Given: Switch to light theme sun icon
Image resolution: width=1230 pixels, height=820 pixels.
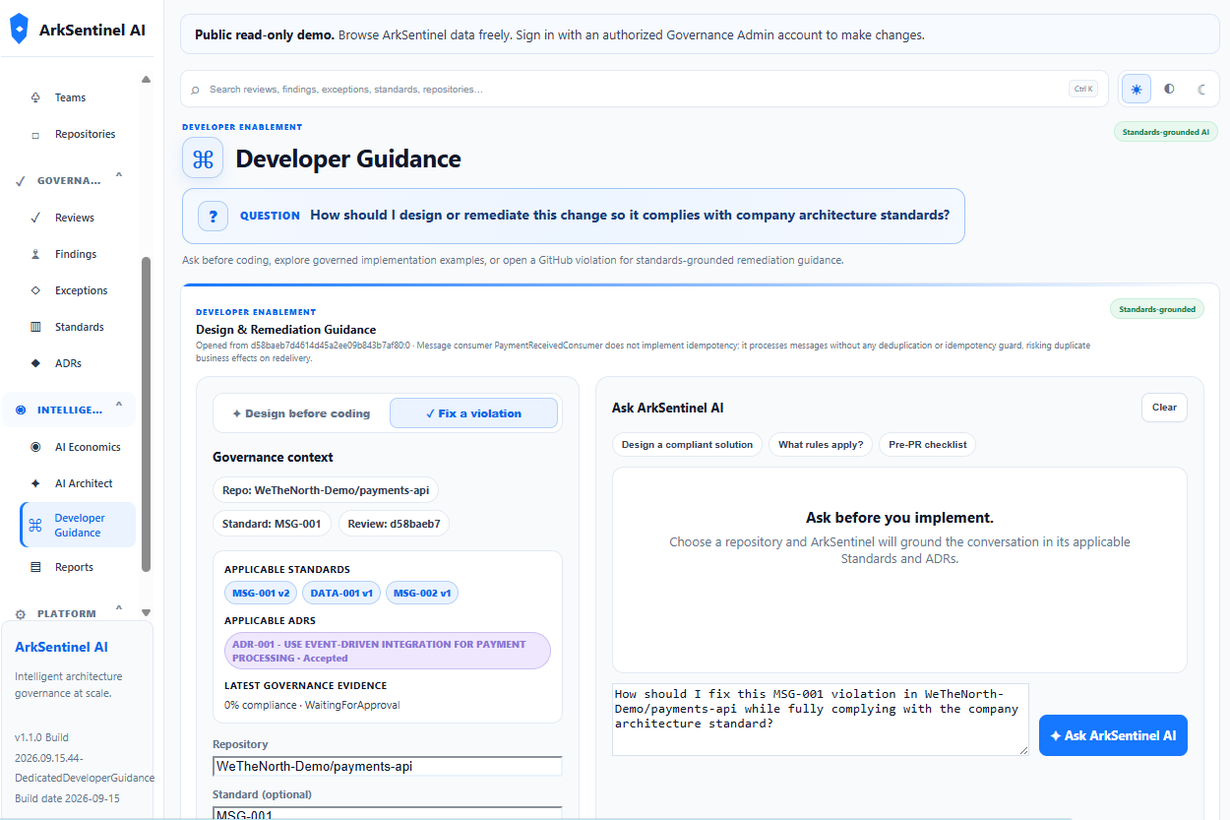Looking at the screenshot, I should tap(1137, 89).
